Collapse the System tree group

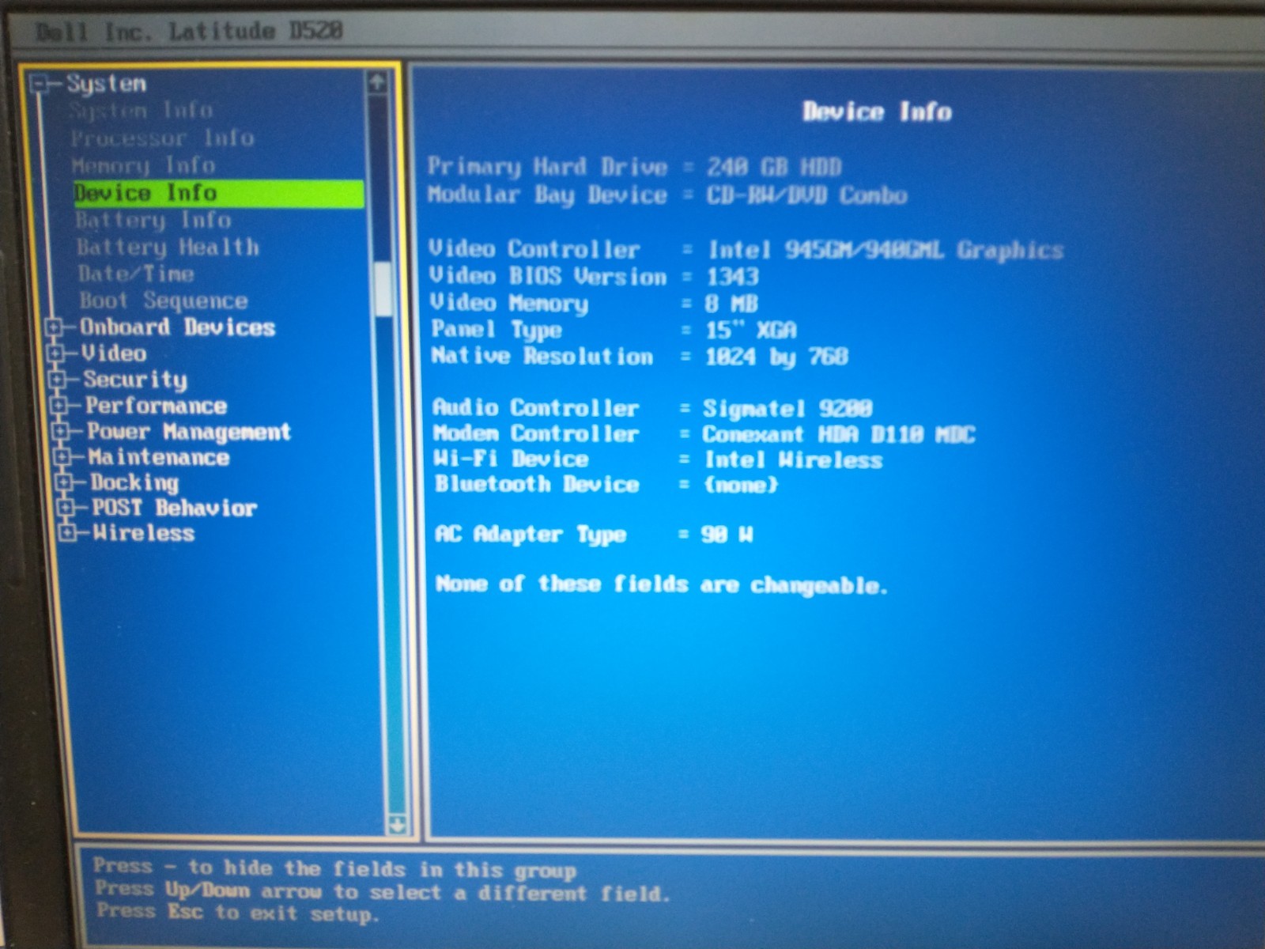click(x=38, y=84)
